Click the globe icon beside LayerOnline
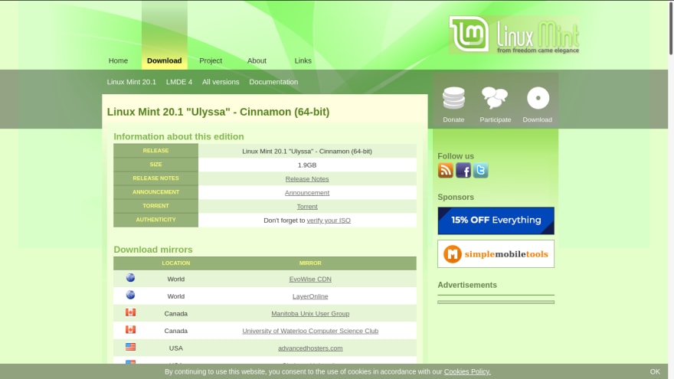Screen dimensions: 674x379 click(130, 295)
